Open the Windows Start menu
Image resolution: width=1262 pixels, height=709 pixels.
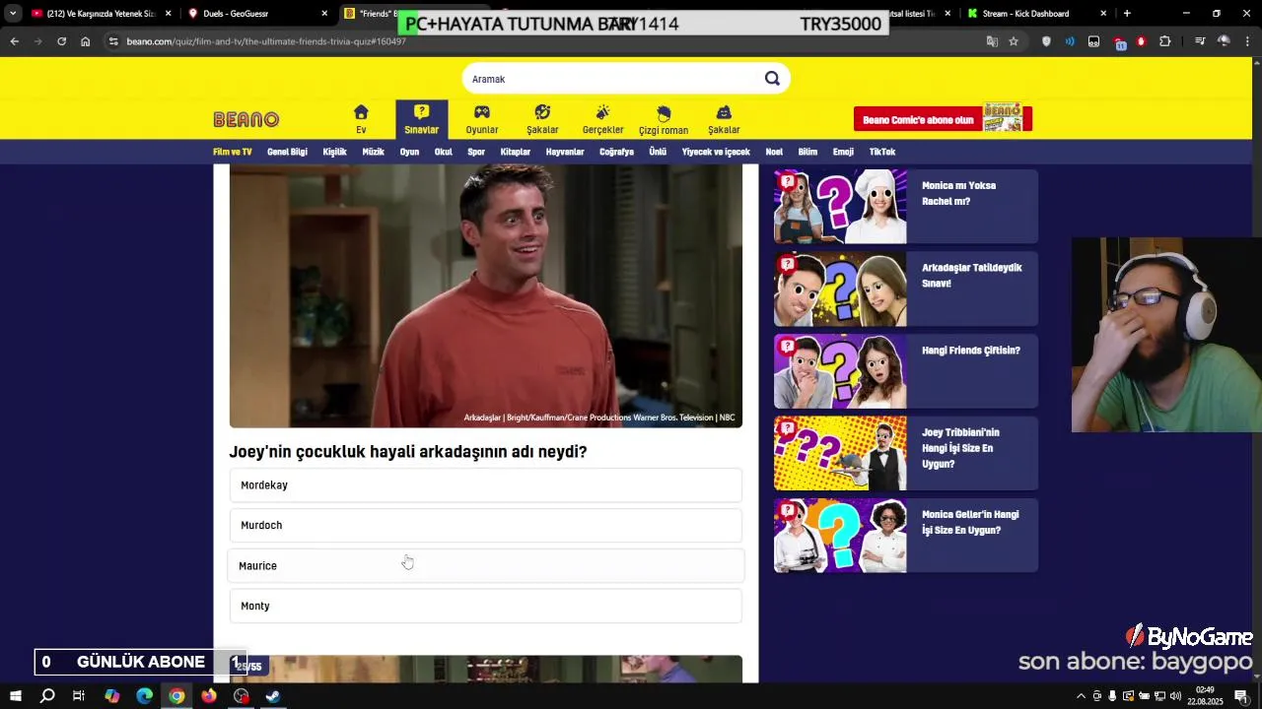15,696
